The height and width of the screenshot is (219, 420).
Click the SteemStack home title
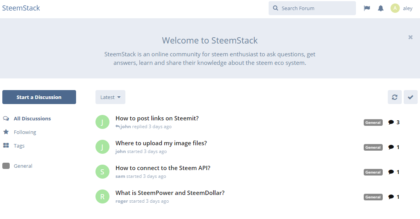21,8
